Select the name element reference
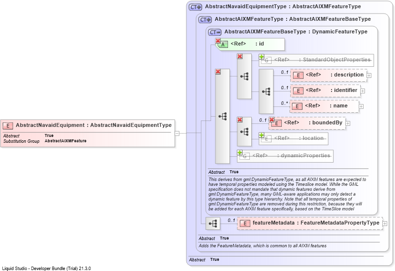Viewport: 395px width, 271px height. point(324,106)
